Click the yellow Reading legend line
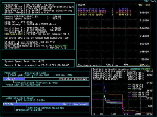Viewport: 157px width, 117px height. point(130,85)
